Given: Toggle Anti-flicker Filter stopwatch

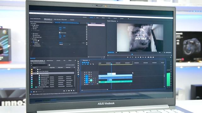Looking at the screenshot, I should pos(33,37).
